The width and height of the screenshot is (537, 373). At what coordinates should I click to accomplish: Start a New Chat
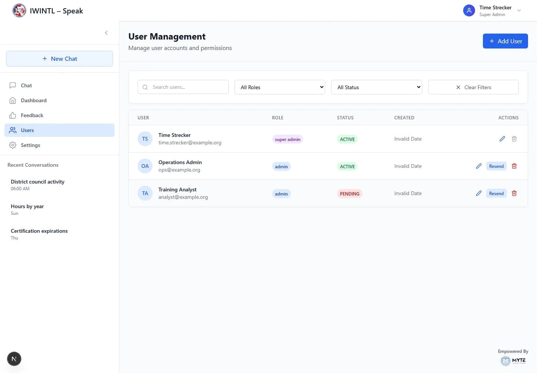tap(59, 59)
